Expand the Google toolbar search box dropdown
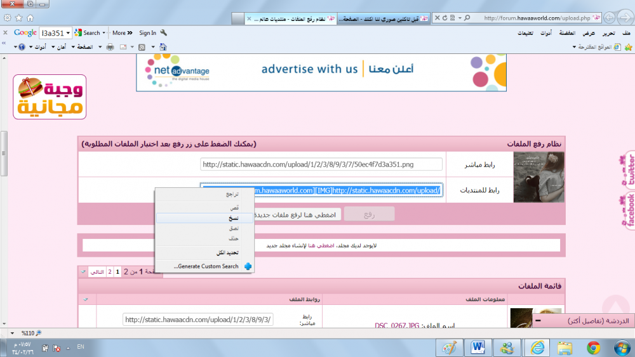Screen dimensions: 635x357 point(68,33)
